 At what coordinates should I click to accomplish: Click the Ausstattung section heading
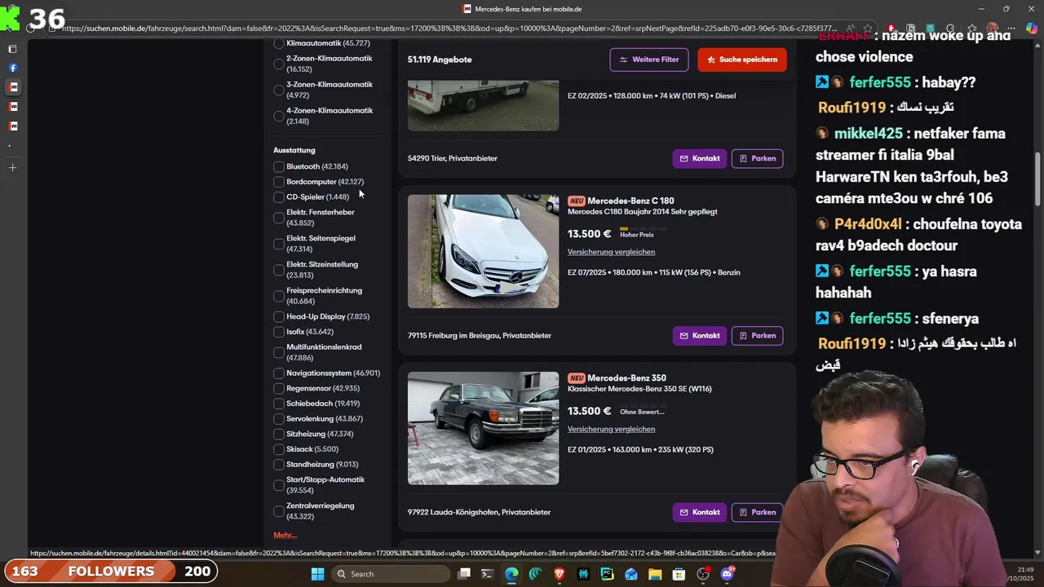coord(294,150)
